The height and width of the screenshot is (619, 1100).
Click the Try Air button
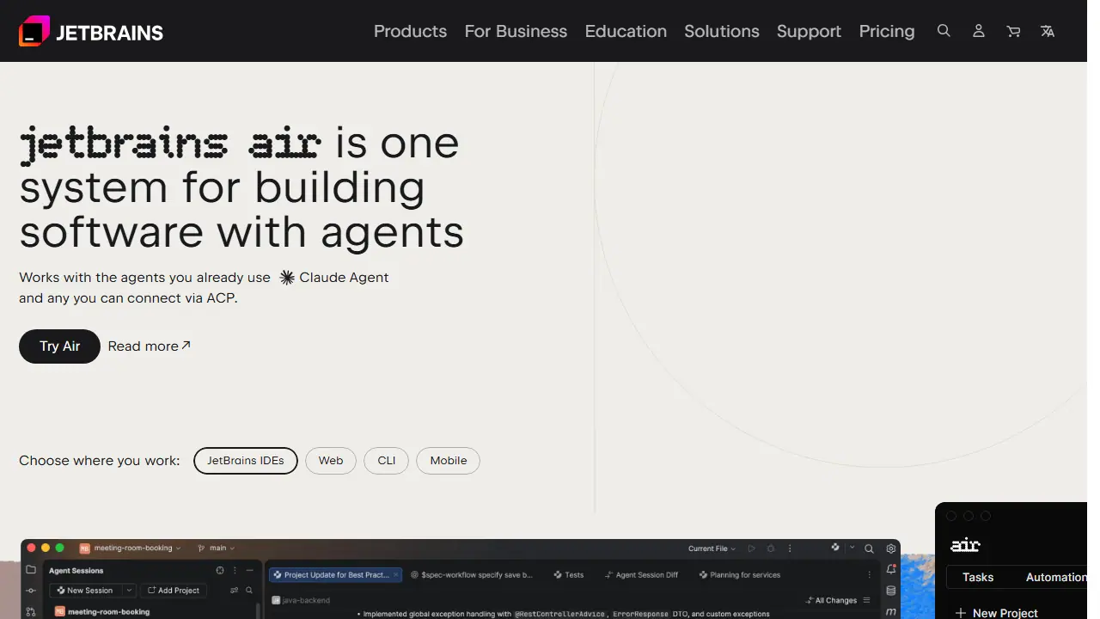tap(60, 346)
